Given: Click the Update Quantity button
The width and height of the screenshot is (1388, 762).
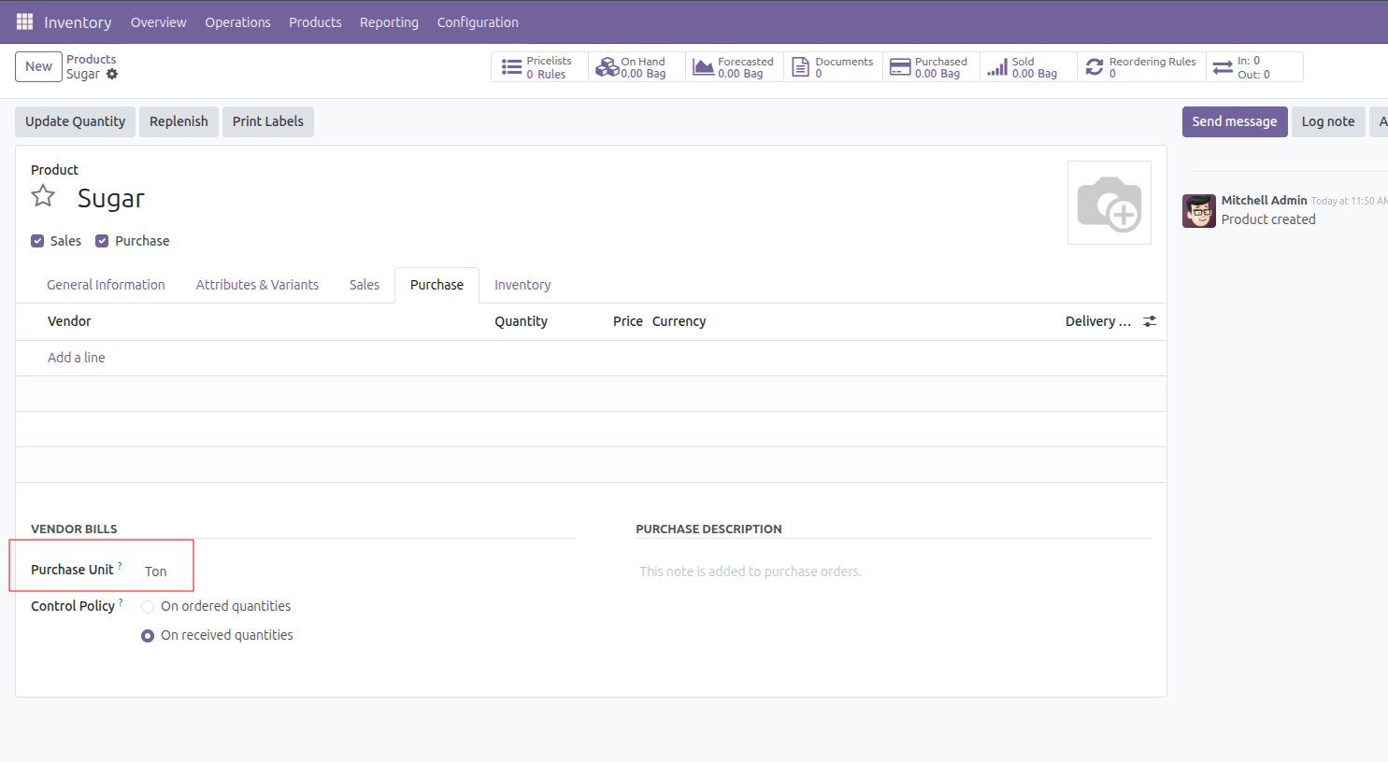Looking at the screenshot, I should coord(75,121).
